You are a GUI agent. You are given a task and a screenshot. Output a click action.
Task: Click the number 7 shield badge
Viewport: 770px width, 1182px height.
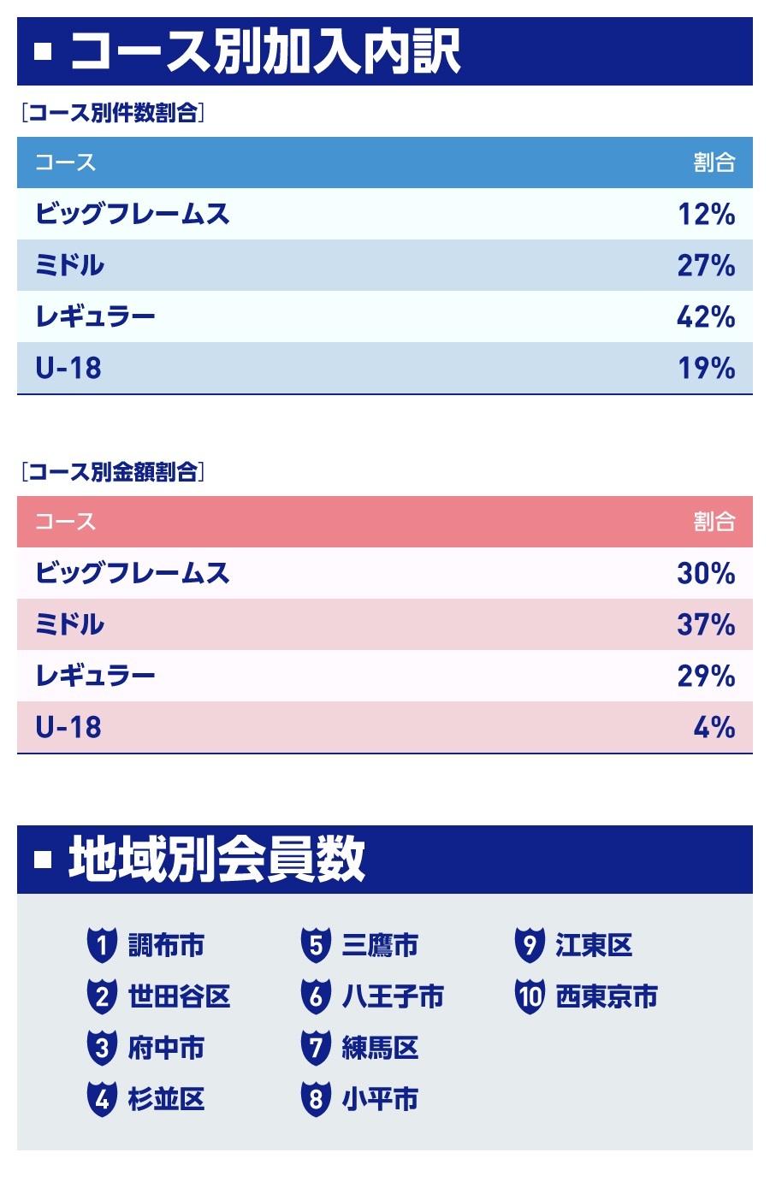[316, 1048]
